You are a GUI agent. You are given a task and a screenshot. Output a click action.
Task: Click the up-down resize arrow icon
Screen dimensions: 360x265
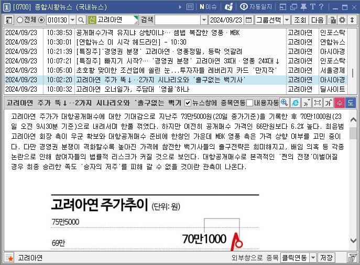352,20
